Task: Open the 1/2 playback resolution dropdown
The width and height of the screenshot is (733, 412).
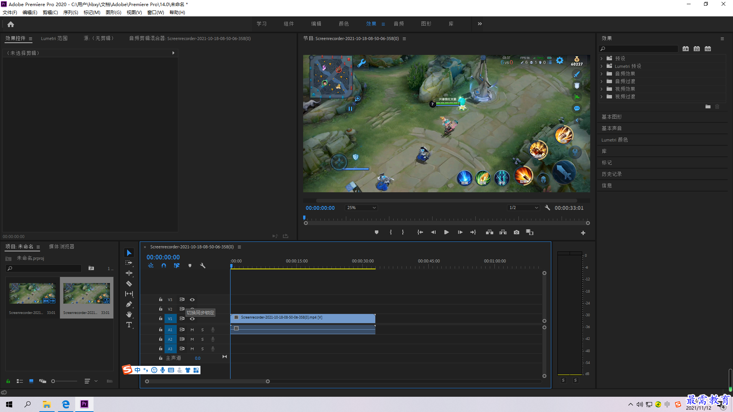Action: point(523,208)
